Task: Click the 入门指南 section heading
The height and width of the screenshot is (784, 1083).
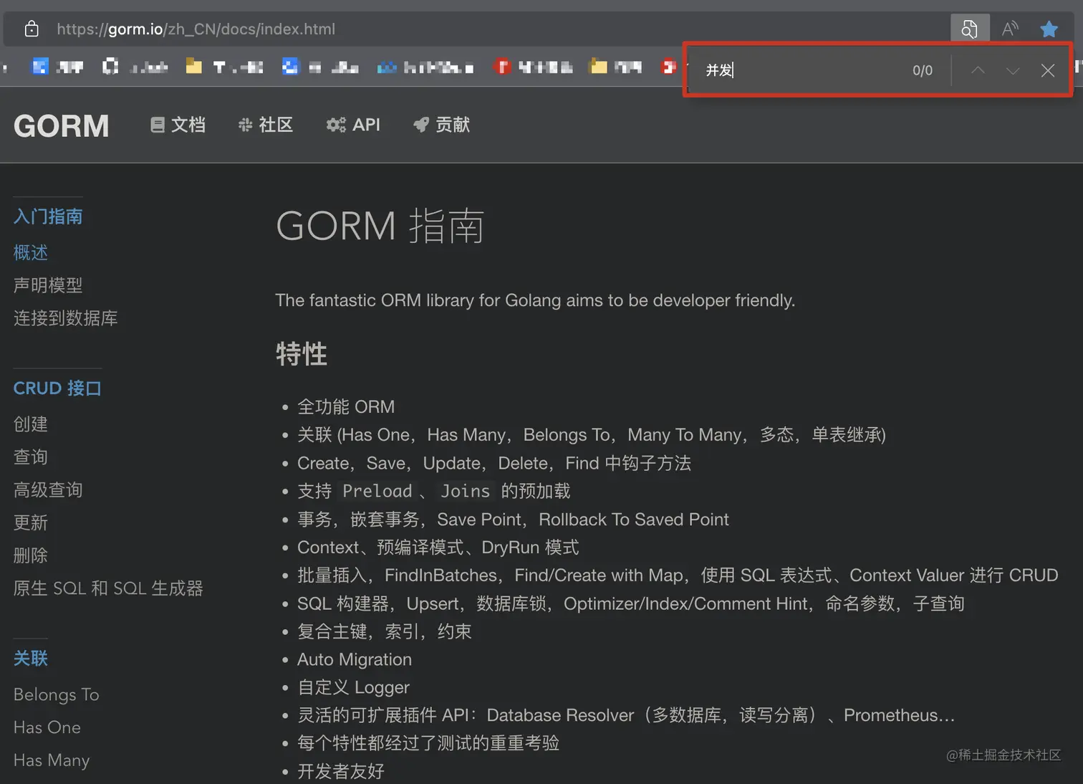Action: 48,216
